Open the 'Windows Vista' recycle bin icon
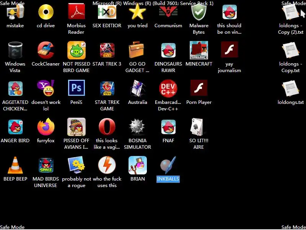 (x=15, y=50)
